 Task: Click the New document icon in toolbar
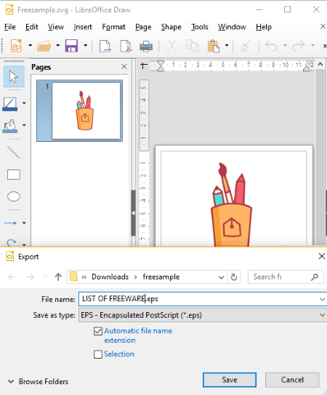pyautogui.click(x=16, y=46)
